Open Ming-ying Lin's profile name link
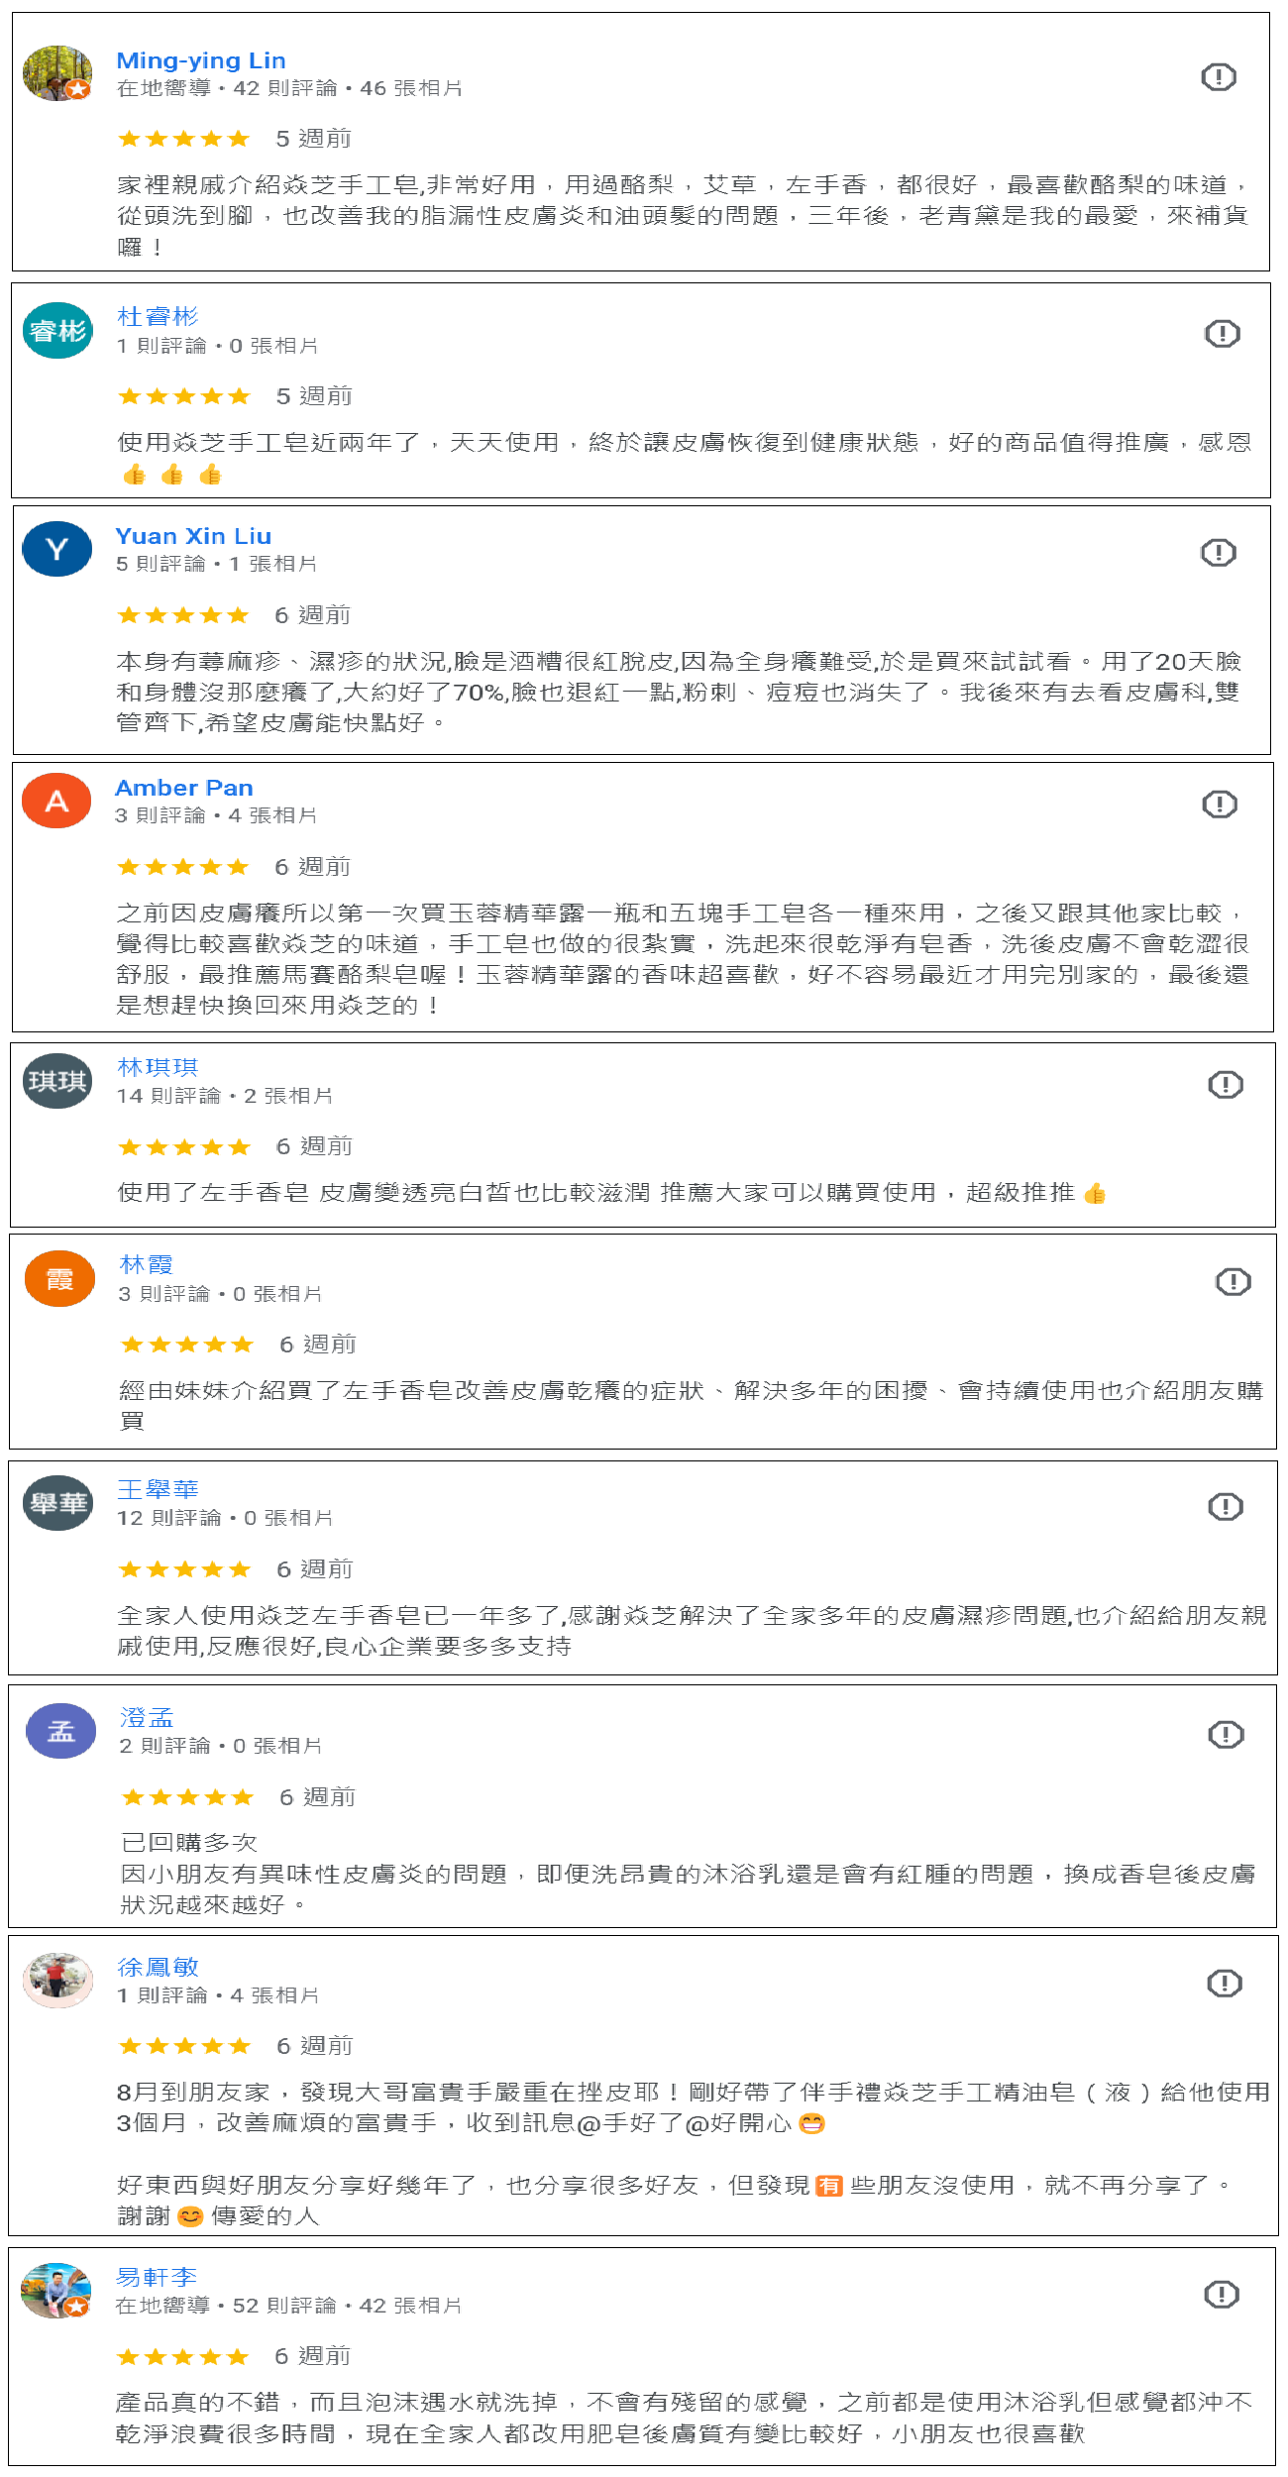The image size is (1288, 2477). pos(201,61)
